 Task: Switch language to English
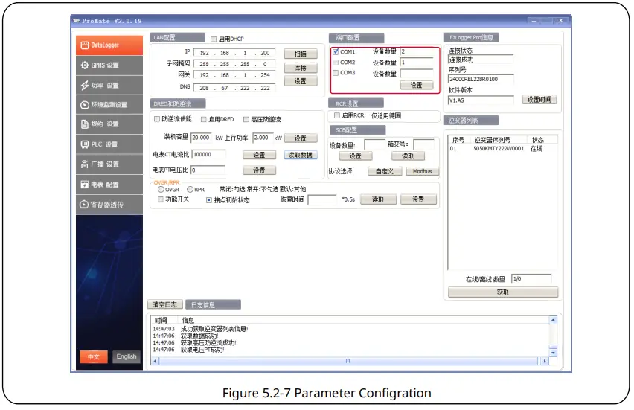click(127, 356)
